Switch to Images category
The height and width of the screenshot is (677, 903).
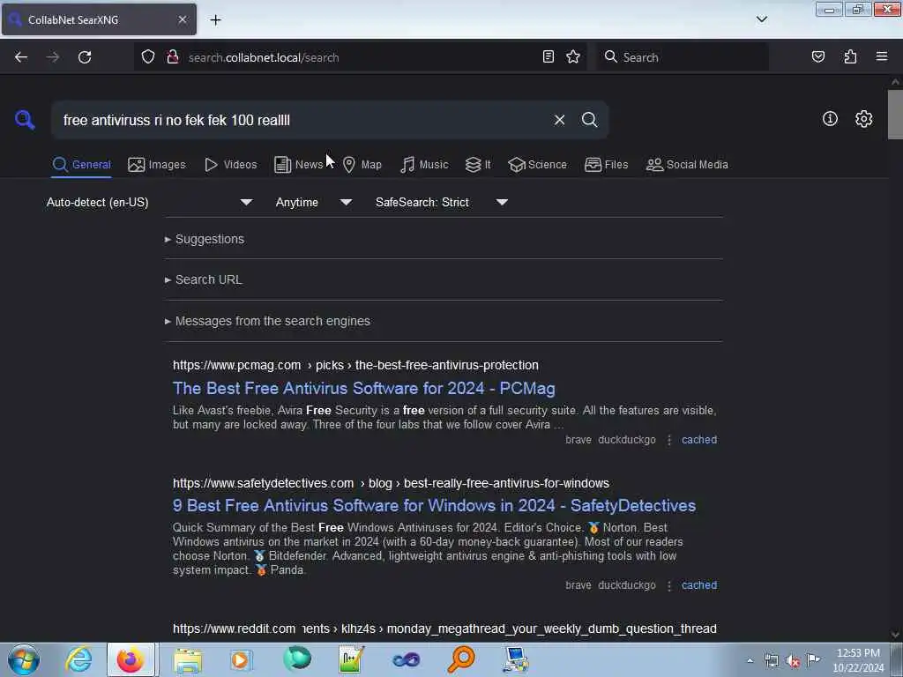pyautogui.click(x=157, y=165)
